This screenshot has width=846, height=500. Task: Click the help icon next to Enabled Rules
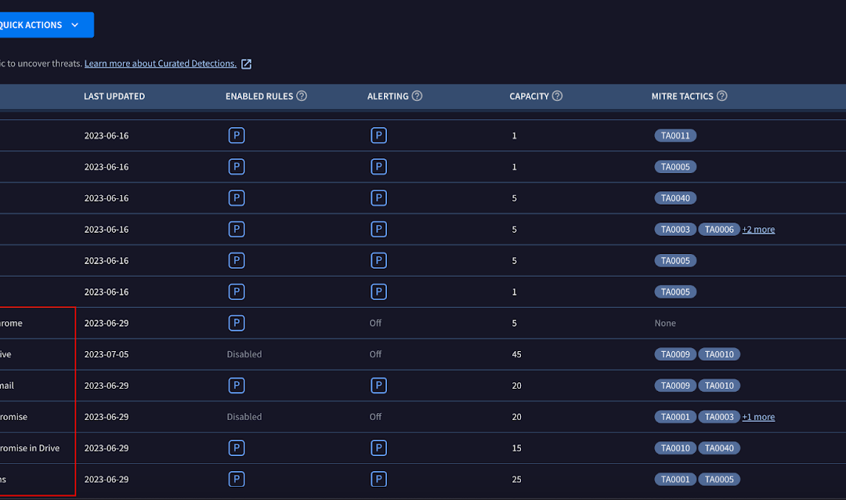pyautogui.click(x=302, y=96)
